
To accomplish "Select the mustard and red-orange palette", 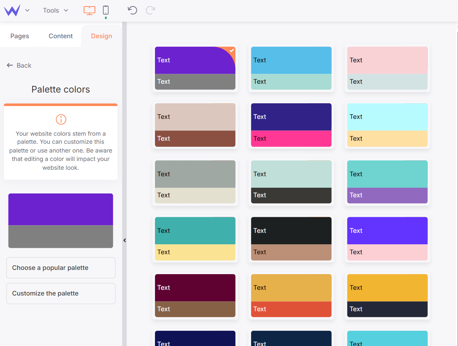I will tap(291, 296).
